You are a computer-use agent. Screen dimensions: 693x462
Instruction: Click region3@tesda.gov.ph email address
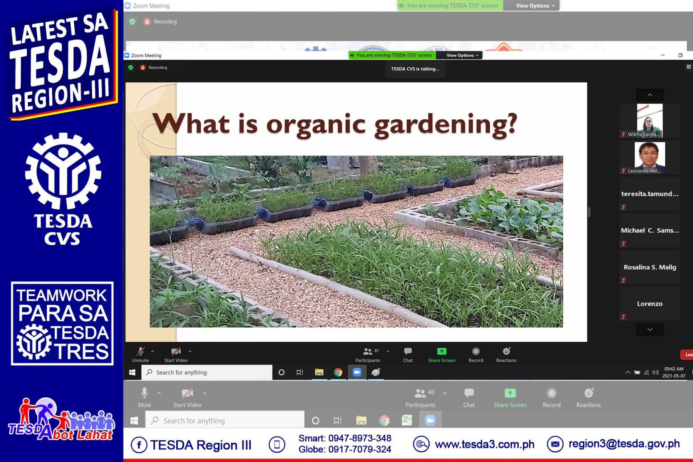pos(624,444)
